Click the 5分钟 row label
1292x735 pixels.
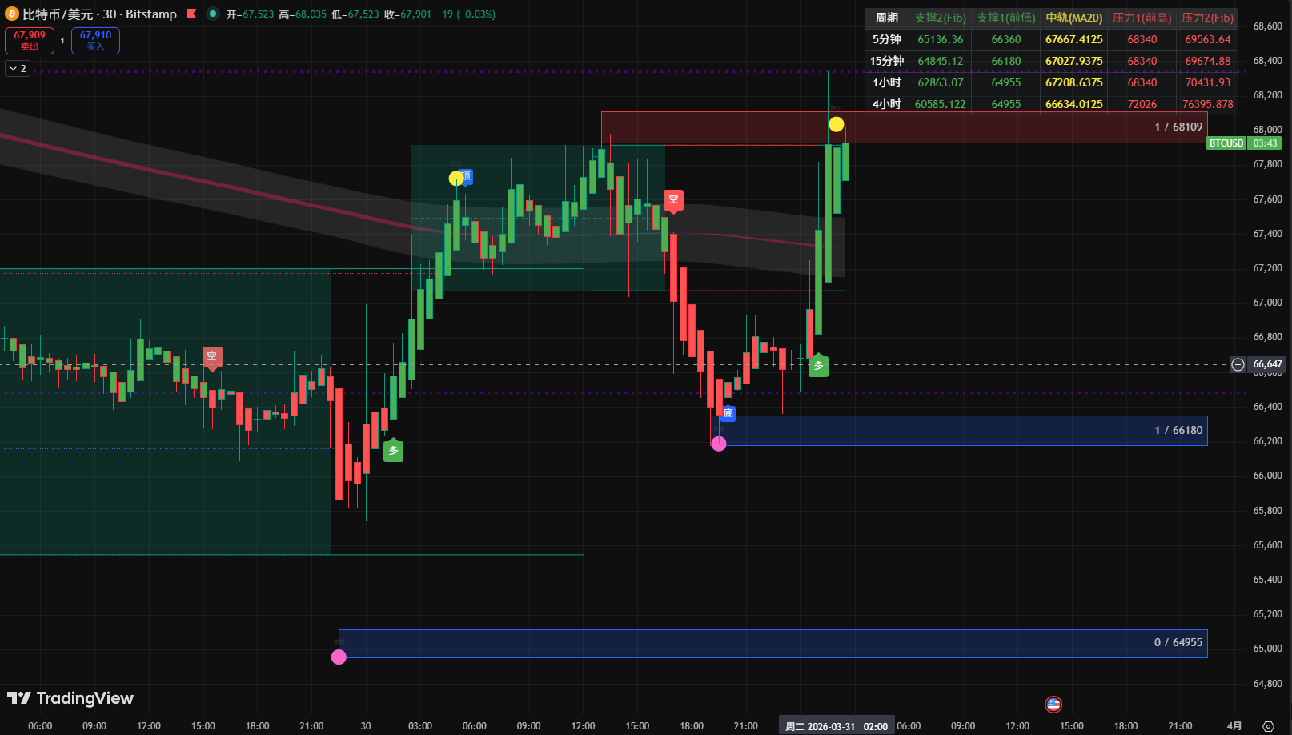pos(887,39)
